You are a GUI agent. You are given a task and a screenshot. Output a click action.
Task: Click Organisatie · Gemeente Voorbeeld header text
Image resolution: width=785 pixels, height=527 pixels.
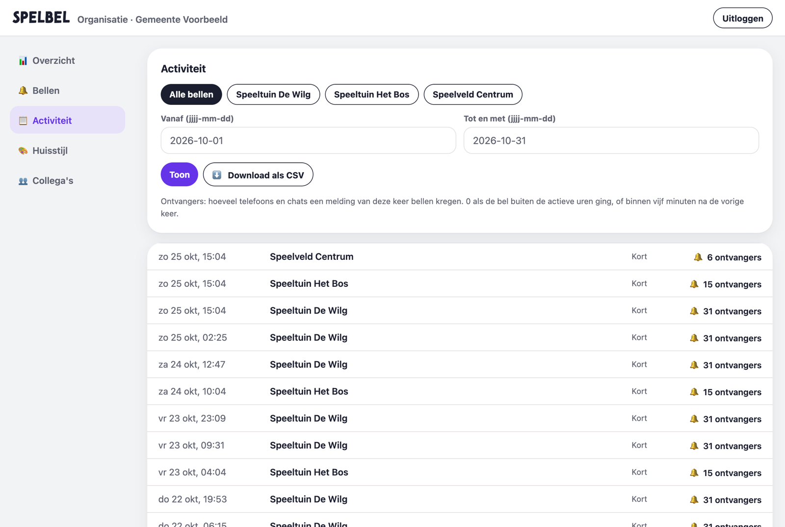pos(153,20)
